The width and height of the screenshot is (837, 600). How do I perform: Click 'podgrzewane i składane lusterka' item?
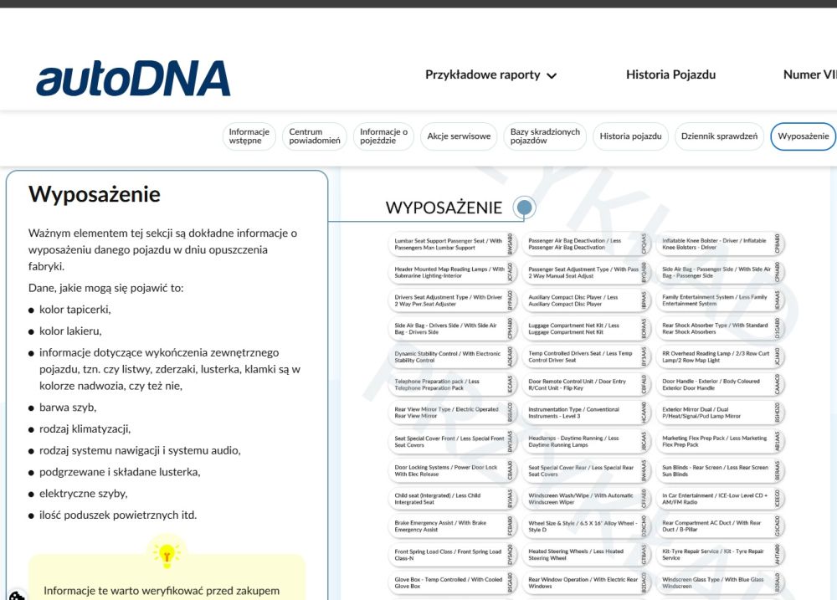pos(120,472)
